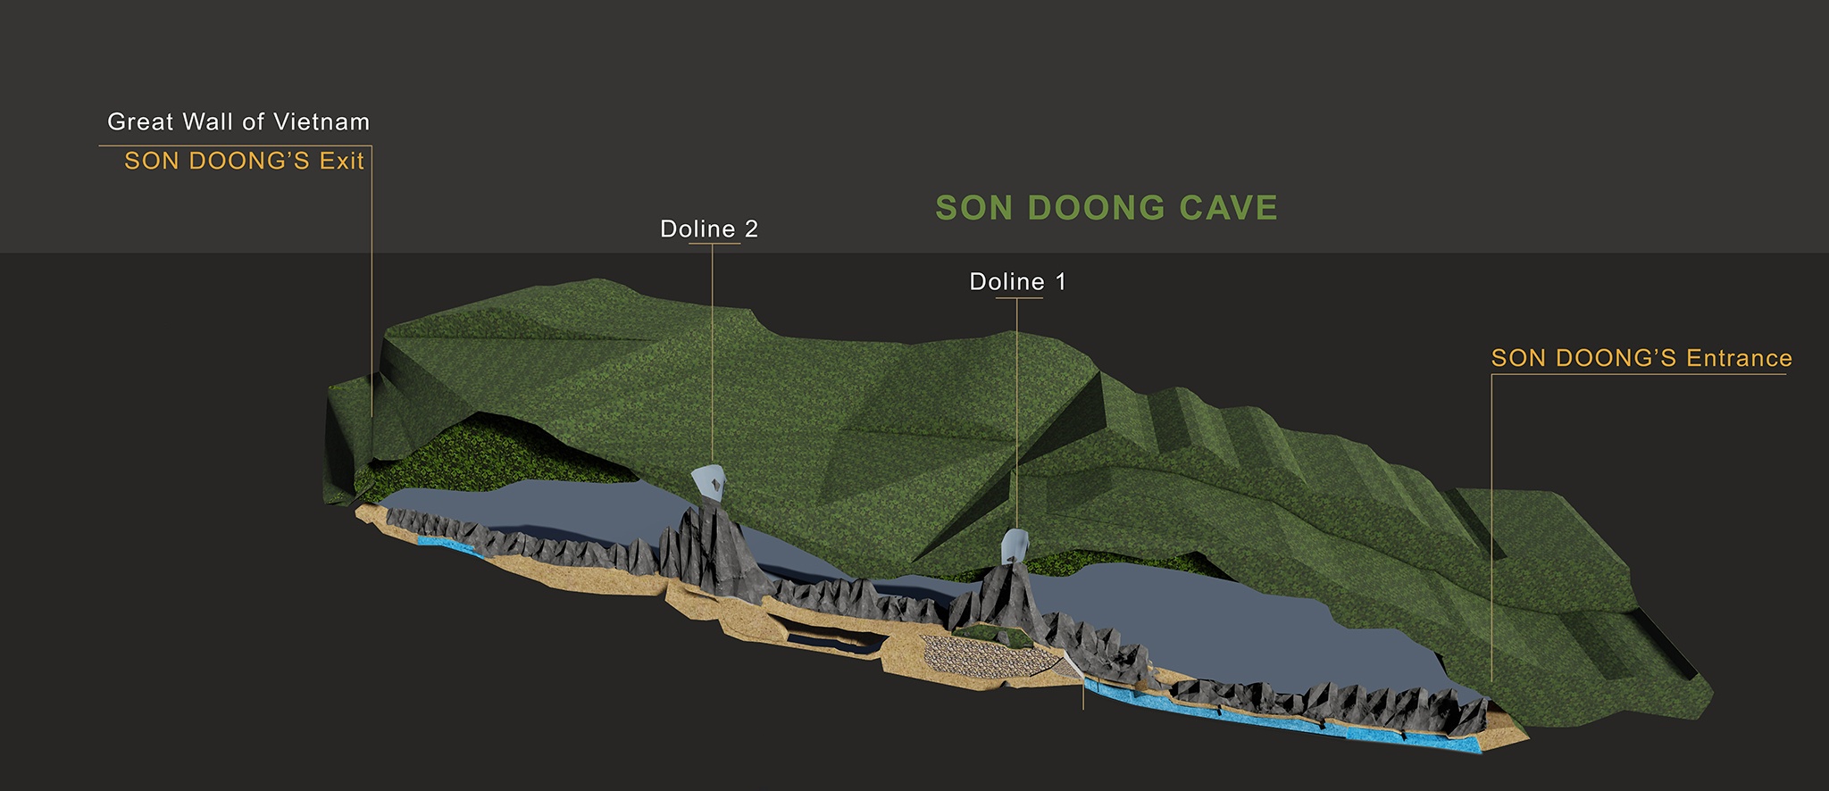Select the Doline 2 label
This screenshot has height=791, width=1829.
coord(708,229)
